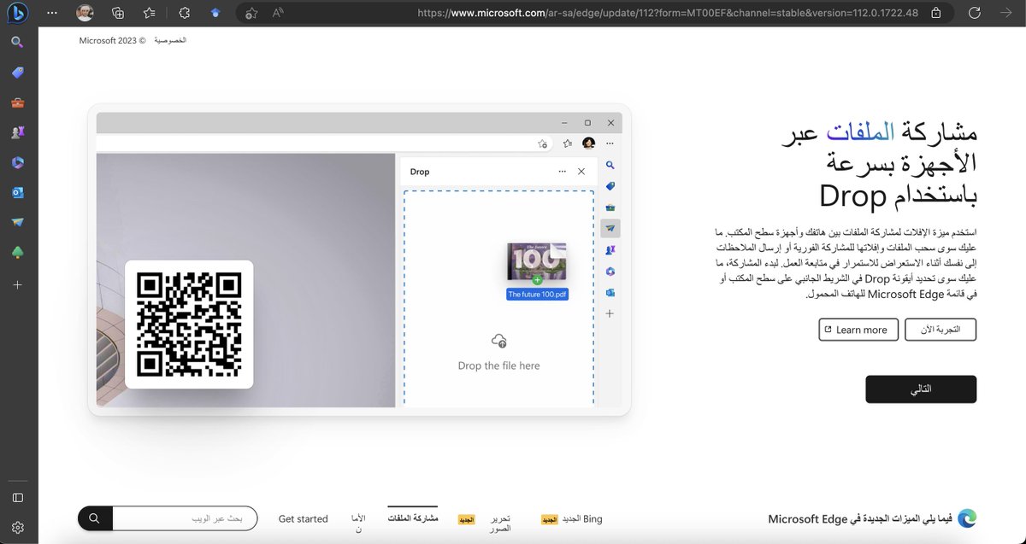Add a new sidebar app with plus icon
The width and height of the screenshot is (1026, 544).
point(17,284)
